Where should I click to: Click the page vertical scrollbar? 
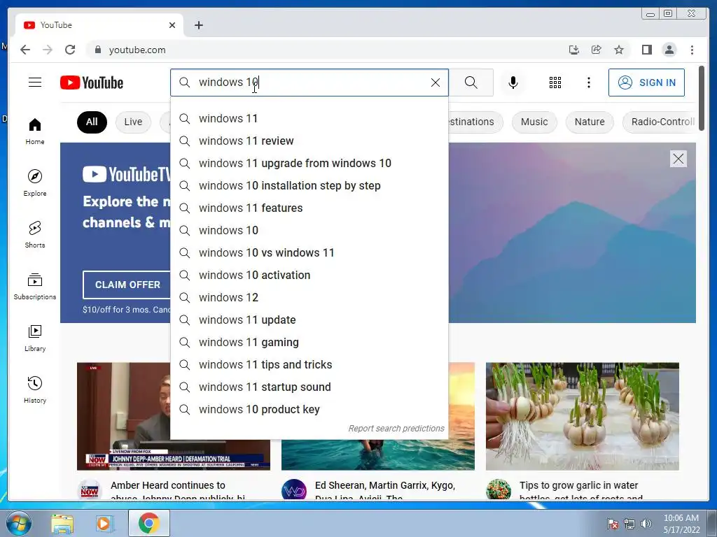click(702, 99)
